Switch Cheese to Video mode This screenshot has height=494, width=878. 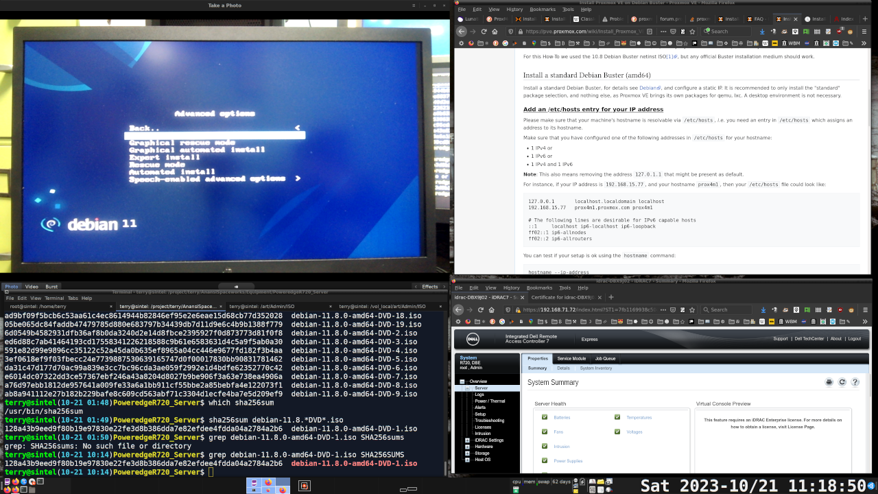point(32,287)
